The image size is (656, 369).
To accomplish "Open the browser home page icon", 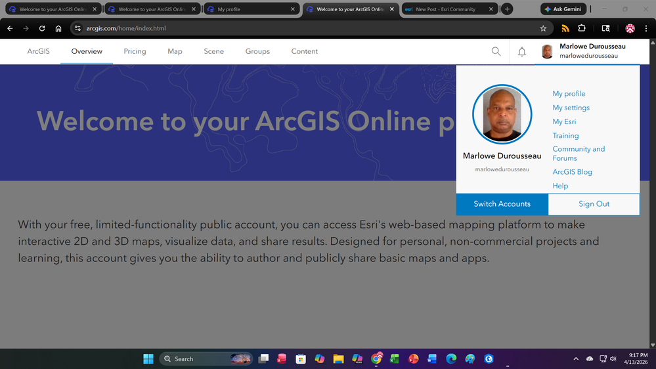I will [x=58, y=28].
